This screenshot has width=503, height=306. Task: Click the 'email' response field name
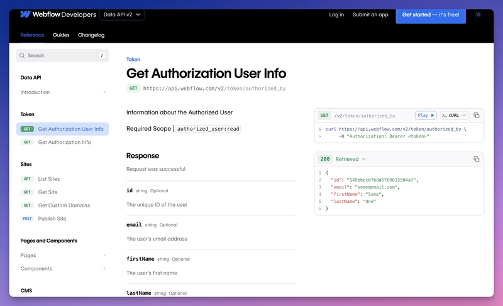(x=134, y=224)
